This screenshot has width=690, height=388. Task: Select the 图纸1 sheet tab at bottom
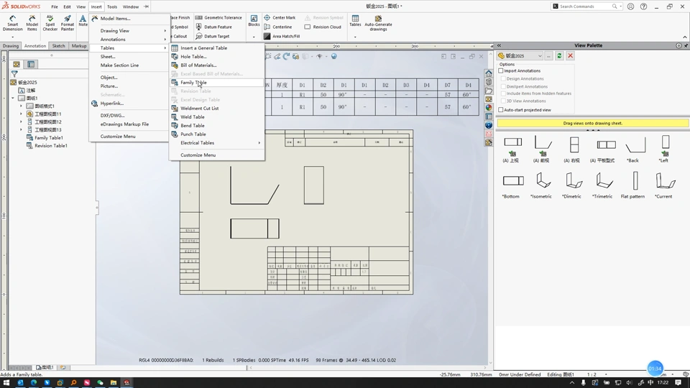point(45,367)
